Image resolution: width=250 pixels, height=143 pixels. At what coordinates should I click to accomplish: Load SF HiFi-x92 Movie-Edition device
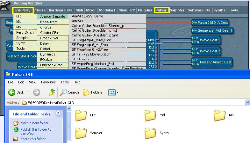(107, 55)
